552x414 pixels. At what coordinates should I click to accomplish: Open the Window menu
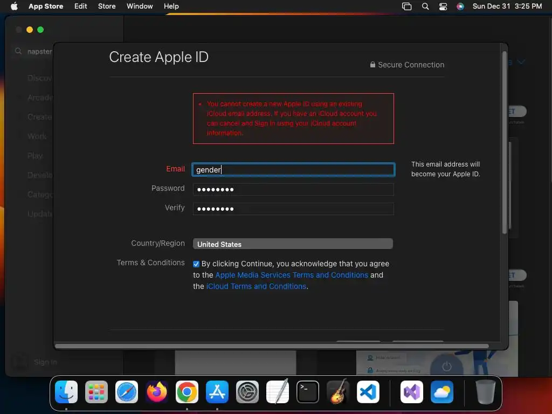[x=140, y=6]
